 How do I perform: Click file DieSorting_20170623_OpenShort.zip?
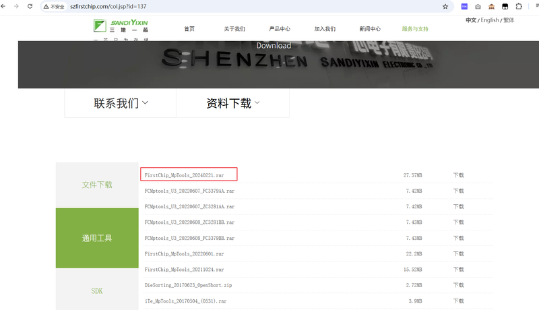pos(188,285)
